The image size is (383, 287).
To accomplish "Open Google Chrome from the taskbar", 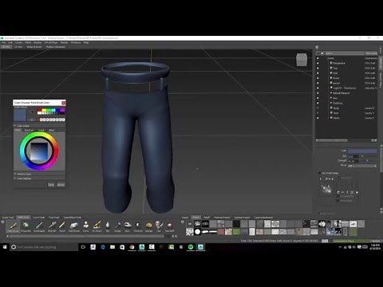I will (132, 247).
